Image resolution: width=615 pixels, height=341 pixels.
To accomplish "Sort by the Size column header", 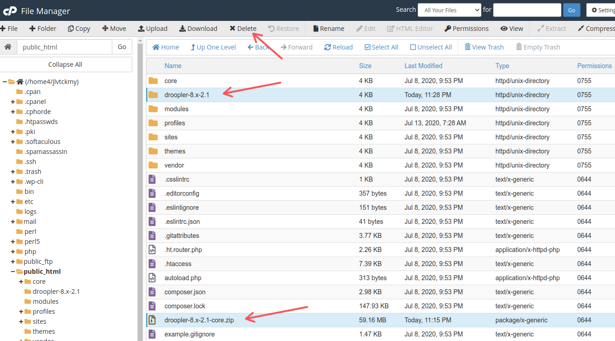I will [365, 66].
